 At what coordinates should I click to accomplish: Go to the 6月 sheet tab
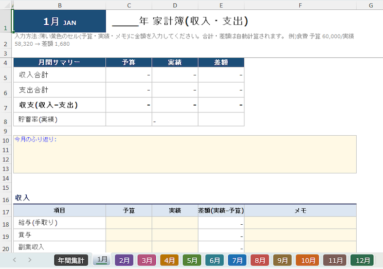tap(215, 260)
